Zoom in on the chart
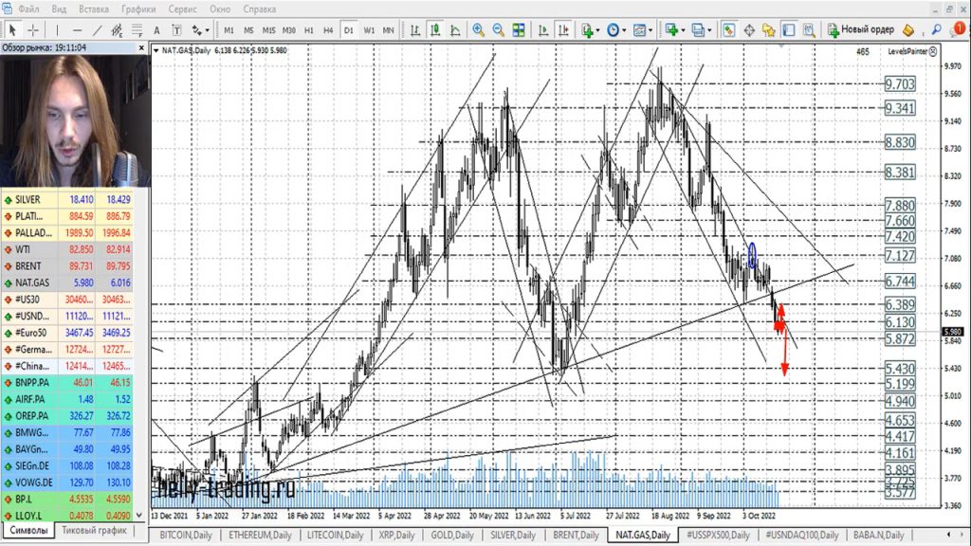Image resolution: width=971 pixels, height=546 pixels. click(478, 30)
